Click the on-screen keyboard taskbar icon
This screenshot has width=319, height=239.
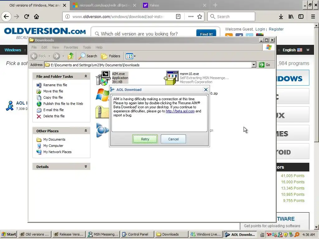(x=262, y=235)
